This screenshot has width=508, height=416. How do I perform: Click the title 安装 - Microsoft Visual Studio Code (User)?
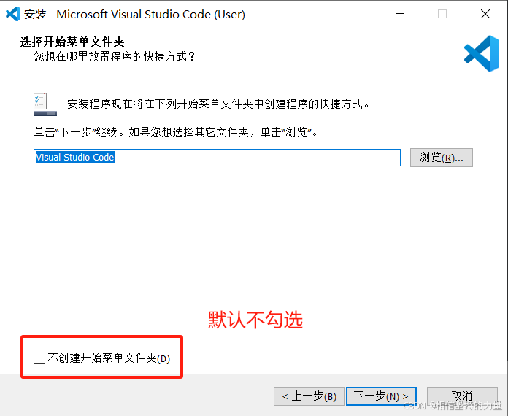pyautogui.click(x=134, y=15)
